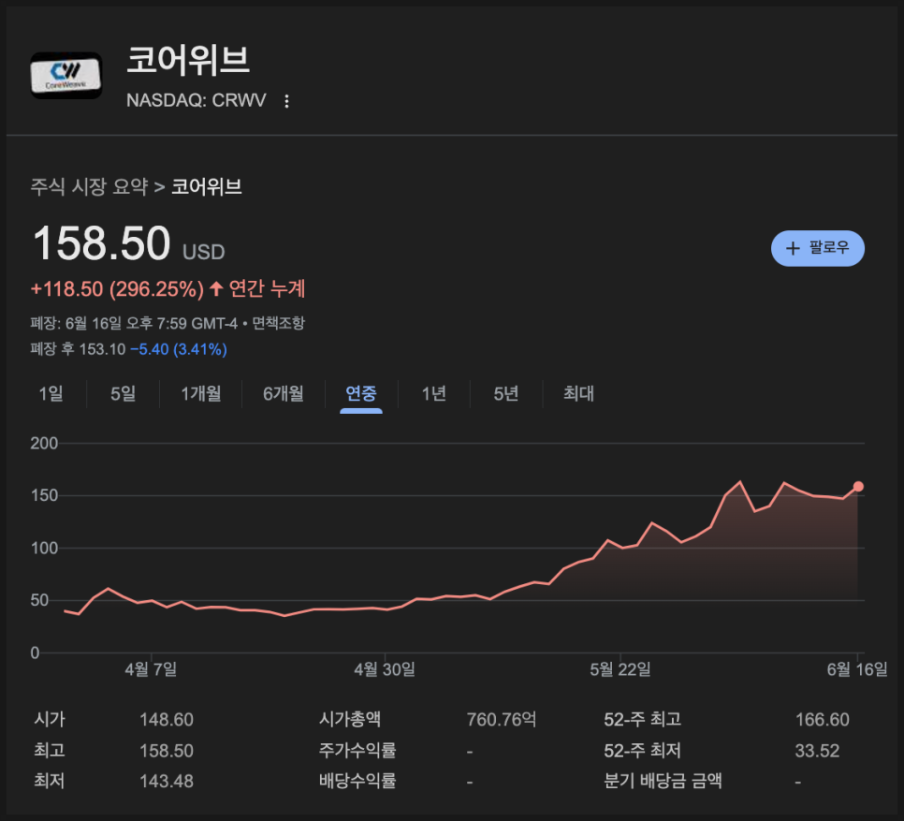Select the 1개월 range tab

pos(201,394)
